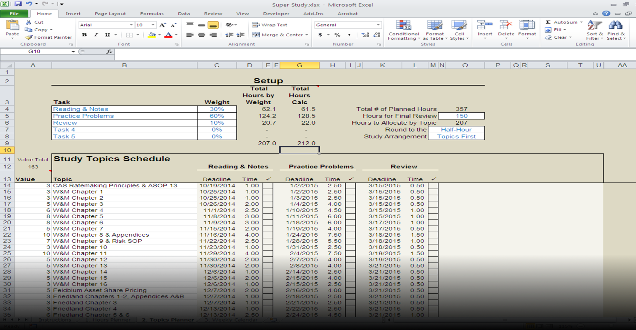Check Review box for CAS Ratemaking Principles
This screenshot has height=330, width=636.
pos(433,186)
